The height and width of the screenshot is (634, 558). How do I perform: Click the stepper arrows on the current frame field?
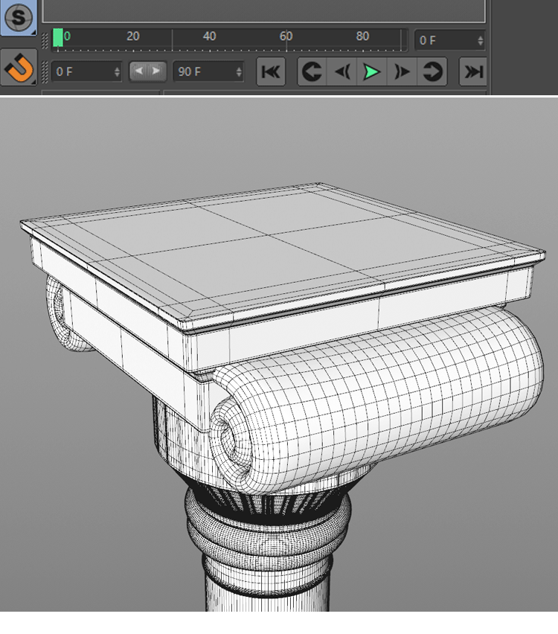481,40
